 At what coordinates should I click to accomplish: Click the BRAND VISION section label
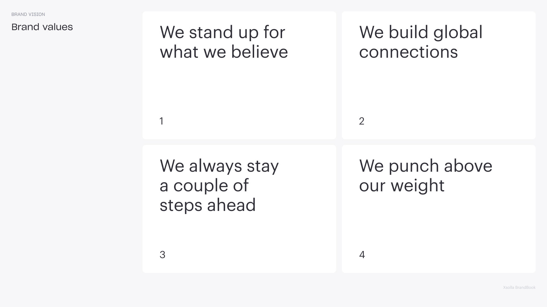(28, 14)
